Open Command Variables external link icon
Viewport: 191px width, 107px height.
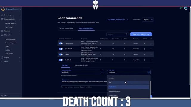click(x=127, y=19)
